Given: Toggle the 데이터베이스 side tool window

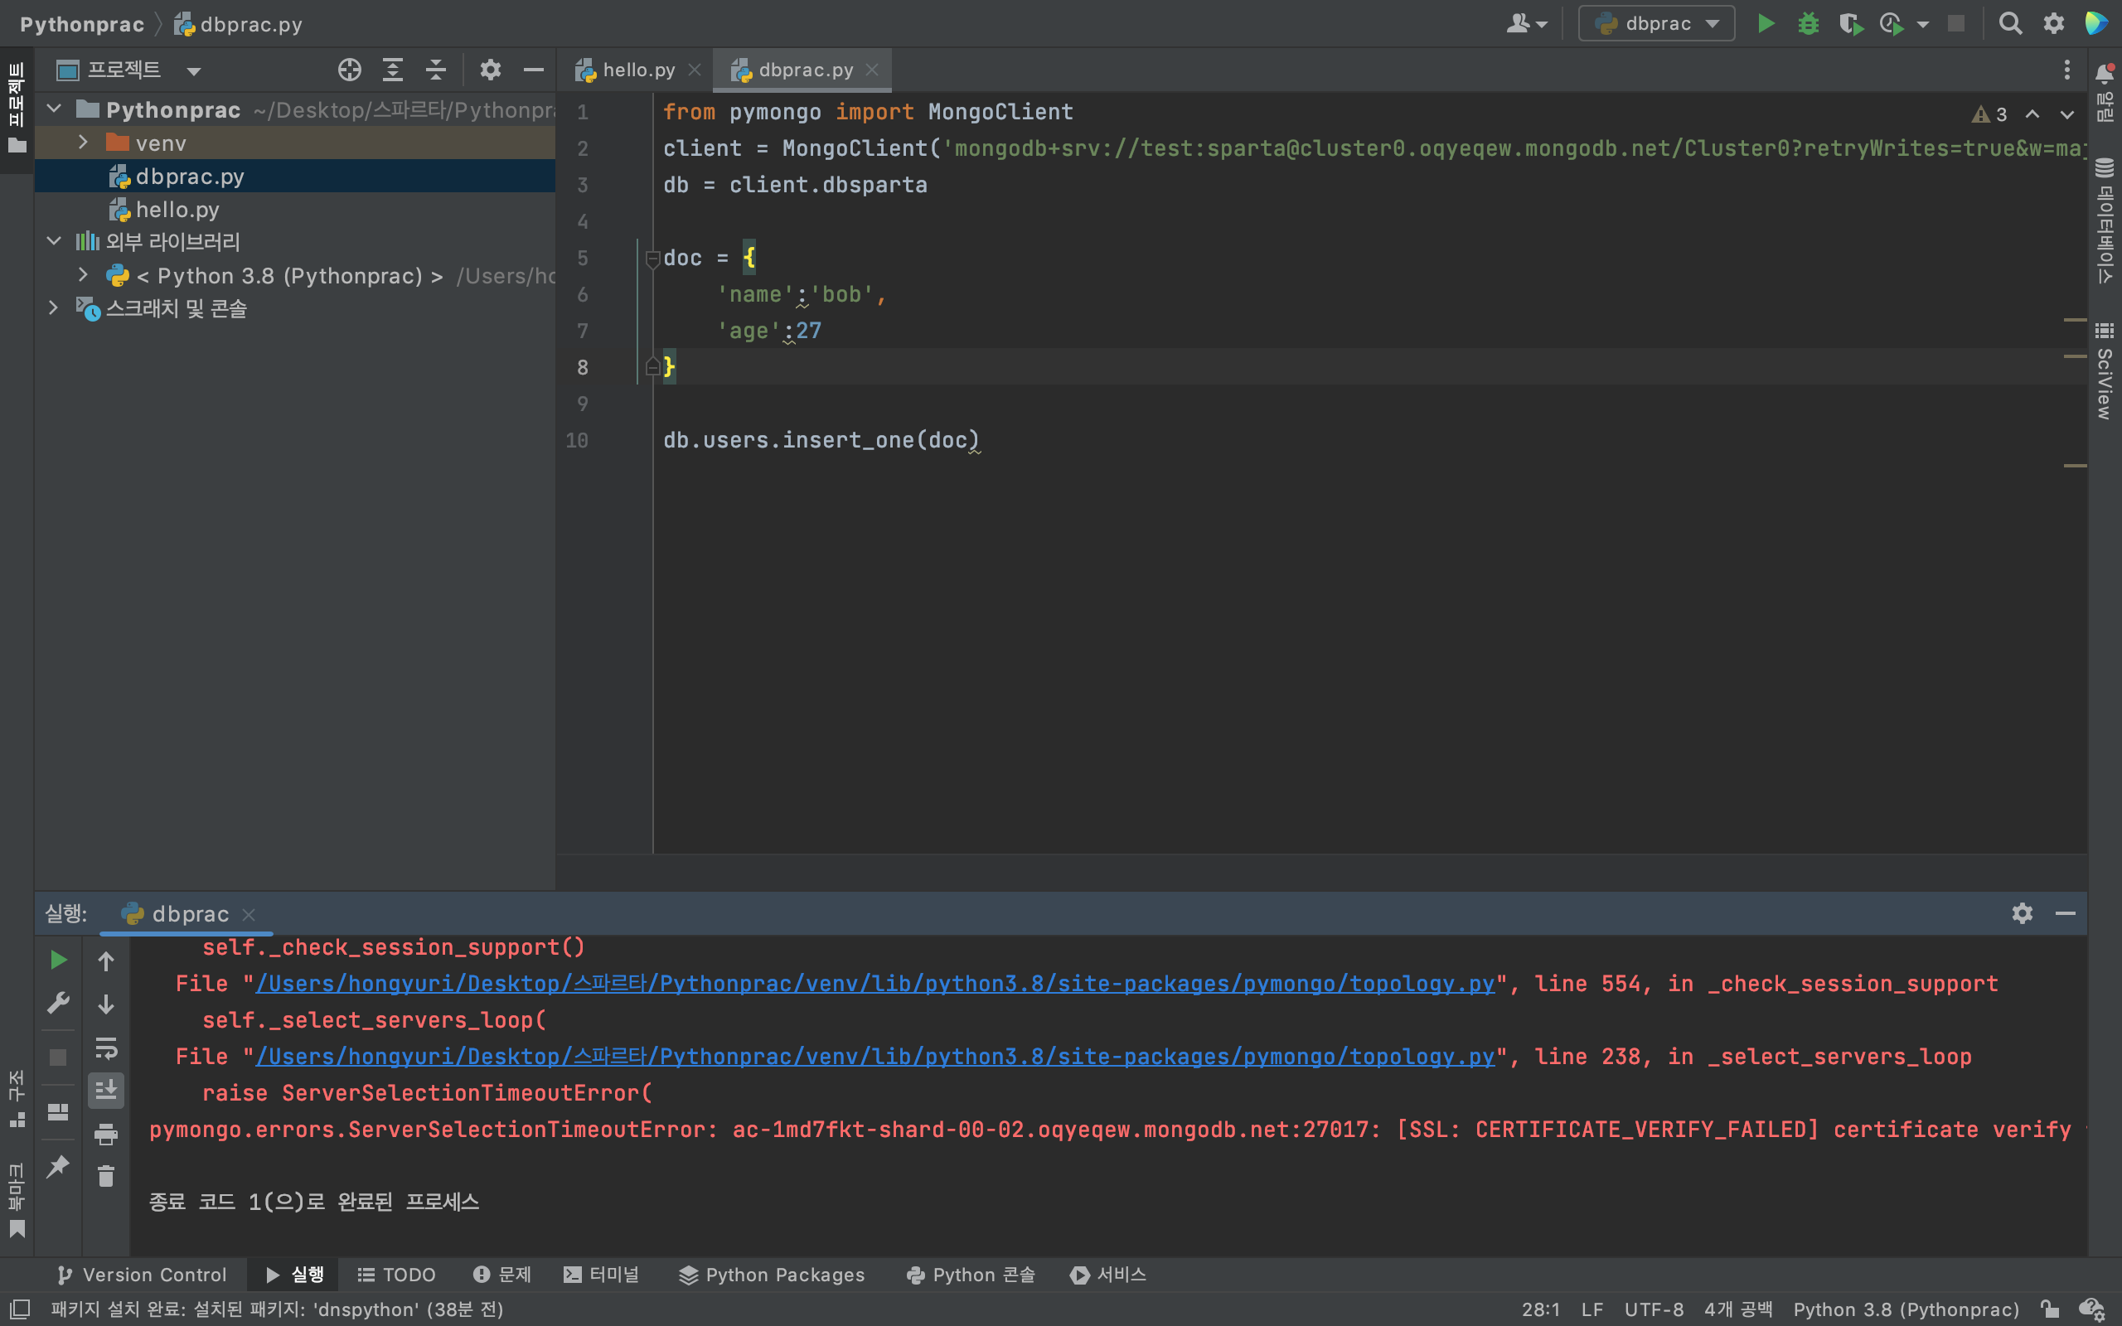Looking at the screenshot, I should pyautogui.click(x=2105, y=220).
